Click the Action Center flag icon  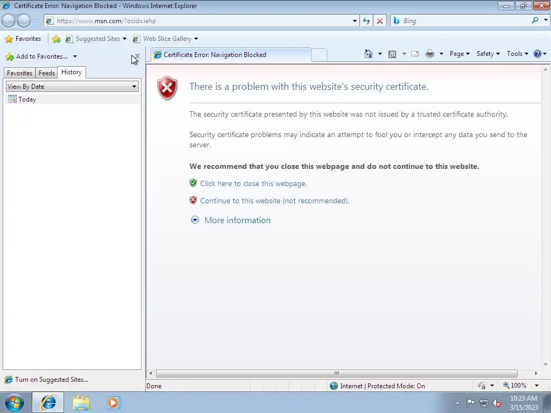(x=470, y=403)
